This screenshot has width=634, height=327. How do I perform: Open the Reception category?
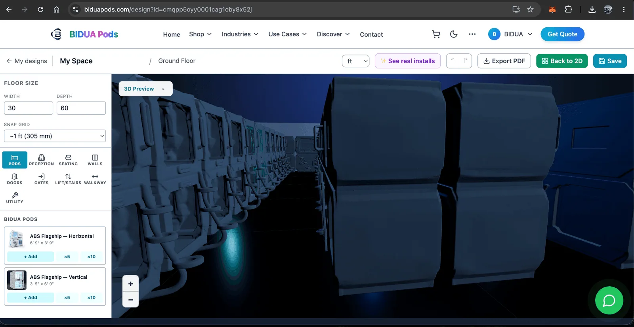pyautogui.click(x=41, y=160)
